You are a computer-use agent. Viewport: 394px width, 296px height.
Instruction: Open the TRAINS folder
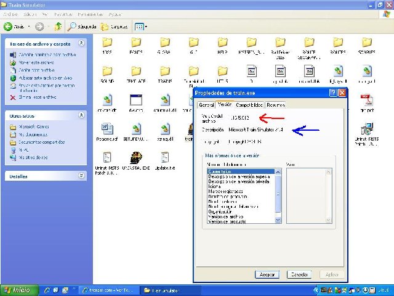coord(165,73)
